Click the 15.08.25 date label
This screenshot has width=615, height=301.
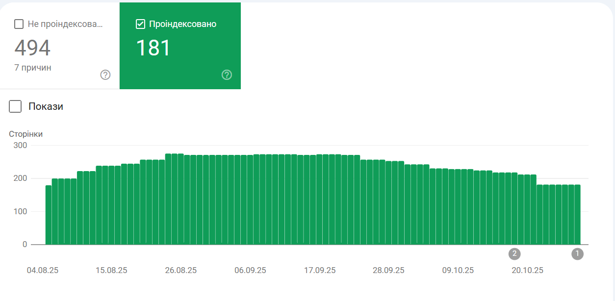coord(111,270)
